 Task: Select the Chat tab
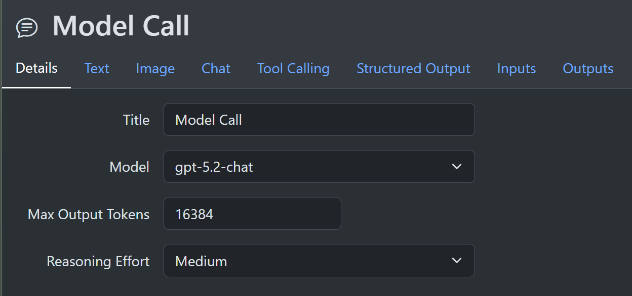pyautogui.click(x=216, y=69)
